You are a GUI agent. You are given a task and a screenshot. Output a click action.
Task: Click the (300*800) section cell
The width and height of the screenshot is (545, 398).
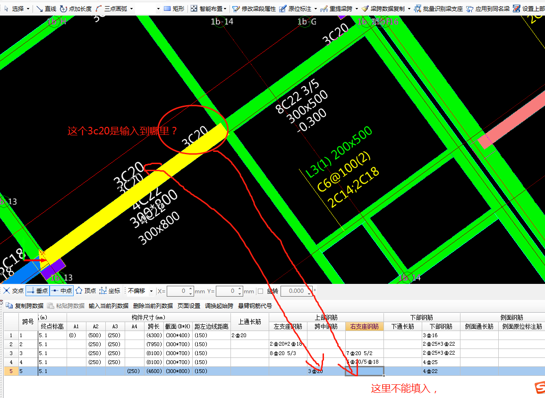(178, 371)
